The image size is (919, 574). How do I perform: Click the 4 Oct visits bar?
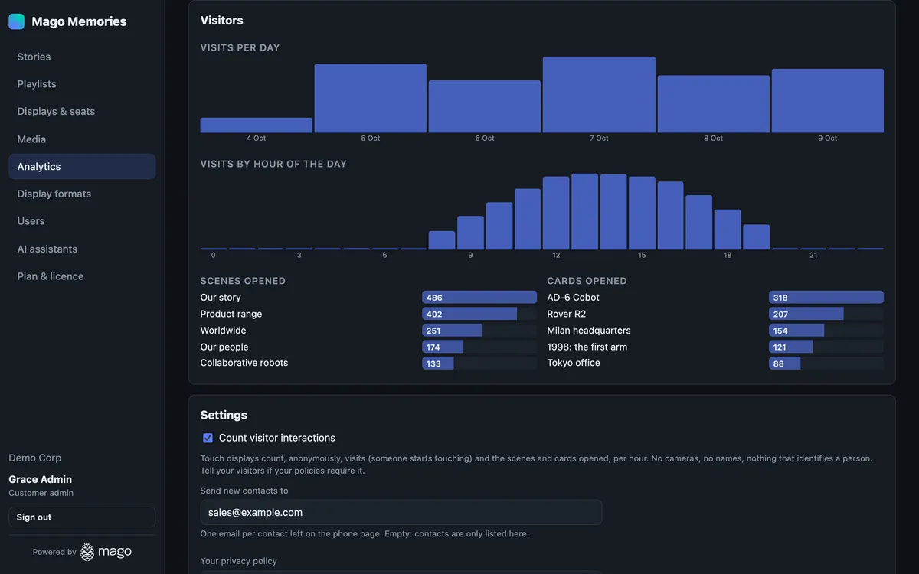(x=257, y=126)
